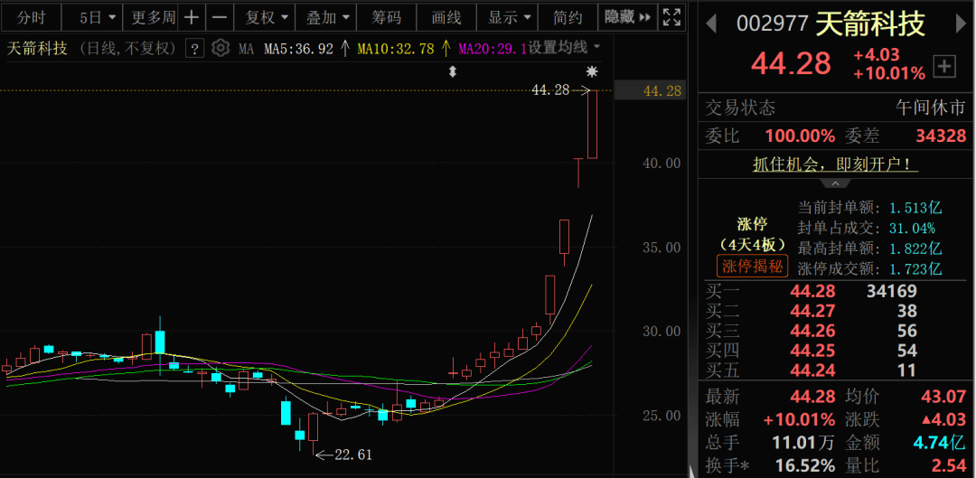Click the 量比 2.54 value
Viewport: 976px width, 478px height.
point(949,465)
